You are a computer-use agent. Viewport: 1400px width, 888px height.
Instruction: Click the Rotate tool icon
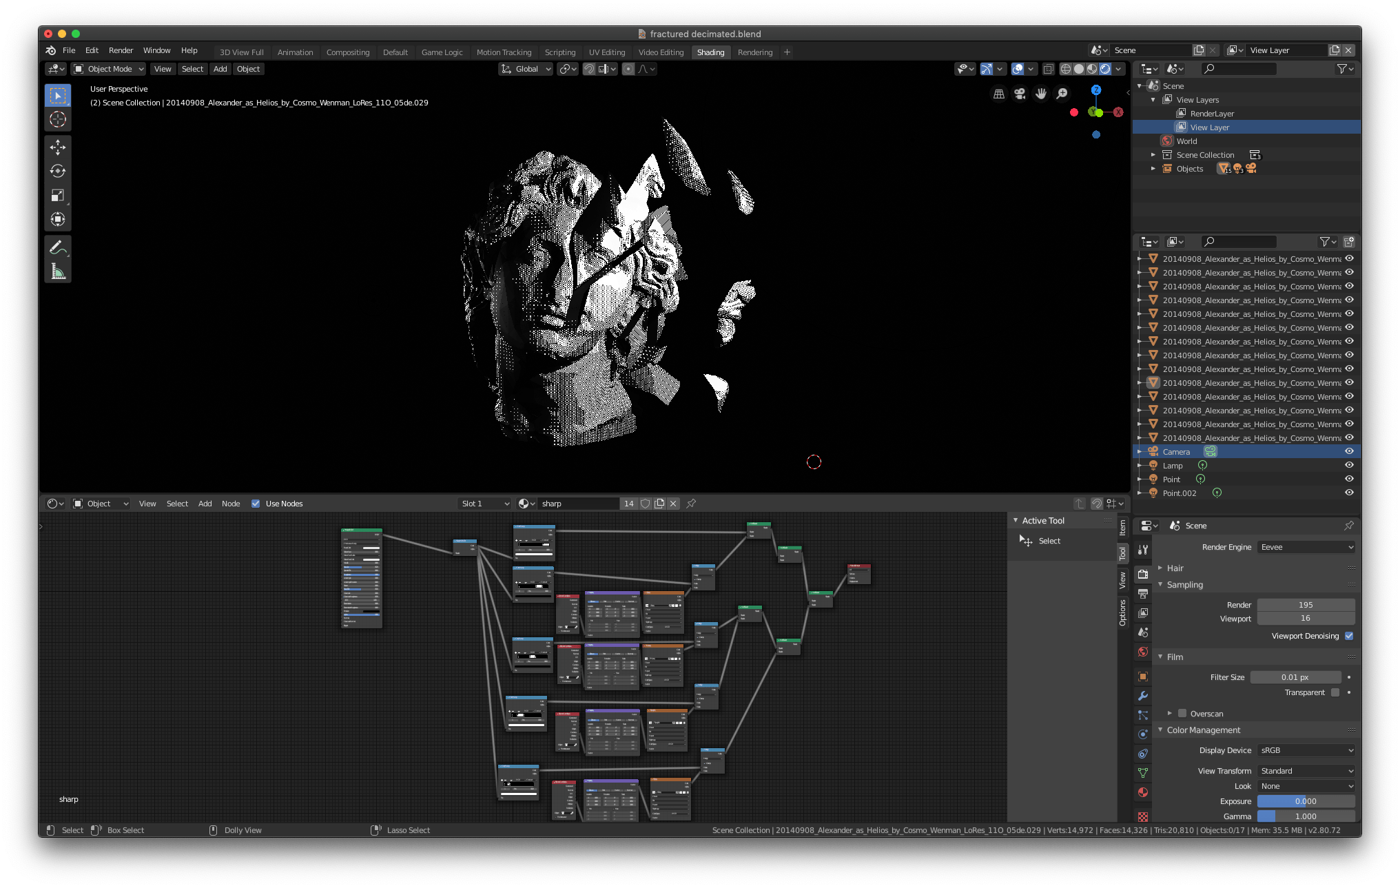tap(59, 170)
